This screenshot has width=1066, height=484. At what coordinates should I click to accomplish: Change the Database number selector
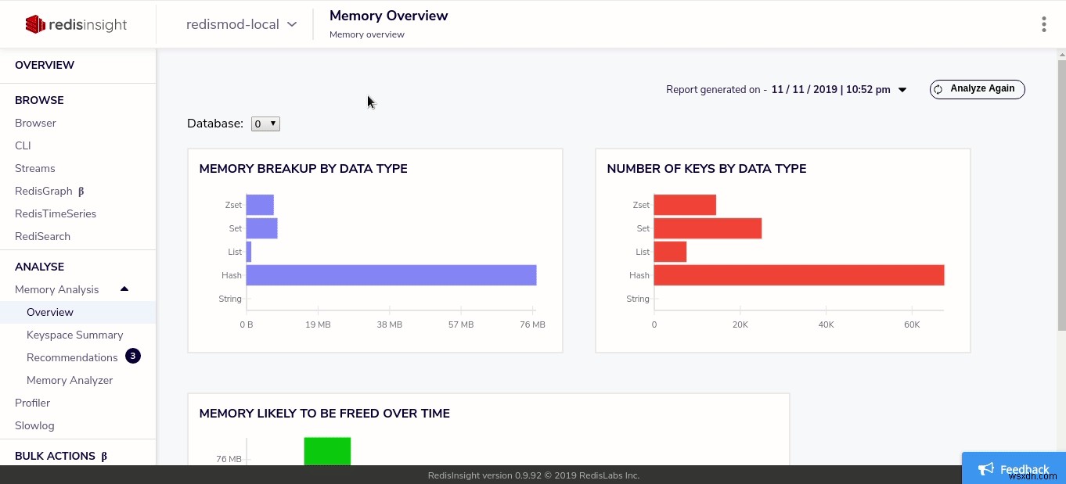pyautogui.click(x=265, y=124)
